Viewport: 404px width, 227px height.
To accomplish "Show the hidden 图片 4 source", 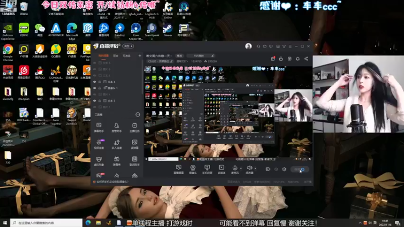I will point(94,94).
